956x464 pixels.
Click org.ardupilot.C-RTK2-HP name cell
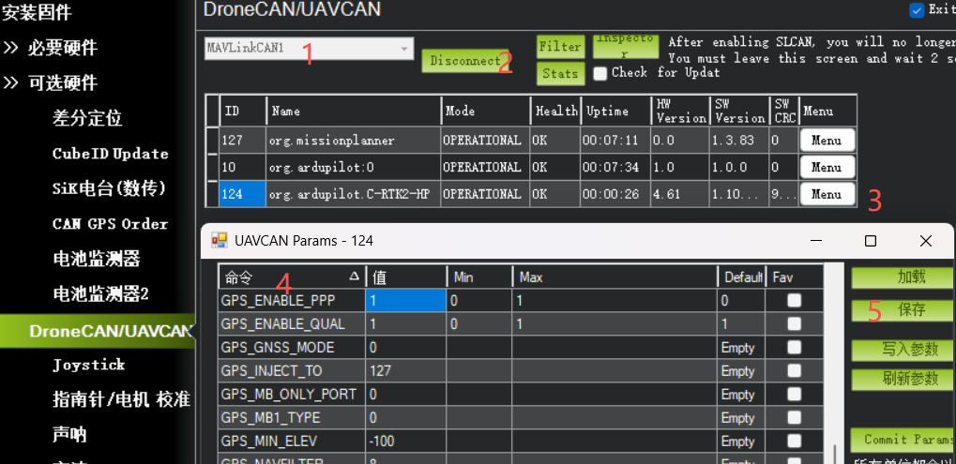point(354,194)
